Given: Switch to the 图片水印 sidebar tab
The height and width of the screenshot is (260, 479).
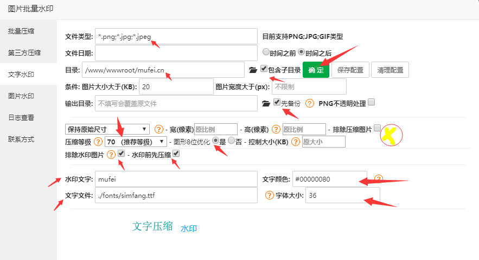Looking at the screenshot, I should [21, 96].
